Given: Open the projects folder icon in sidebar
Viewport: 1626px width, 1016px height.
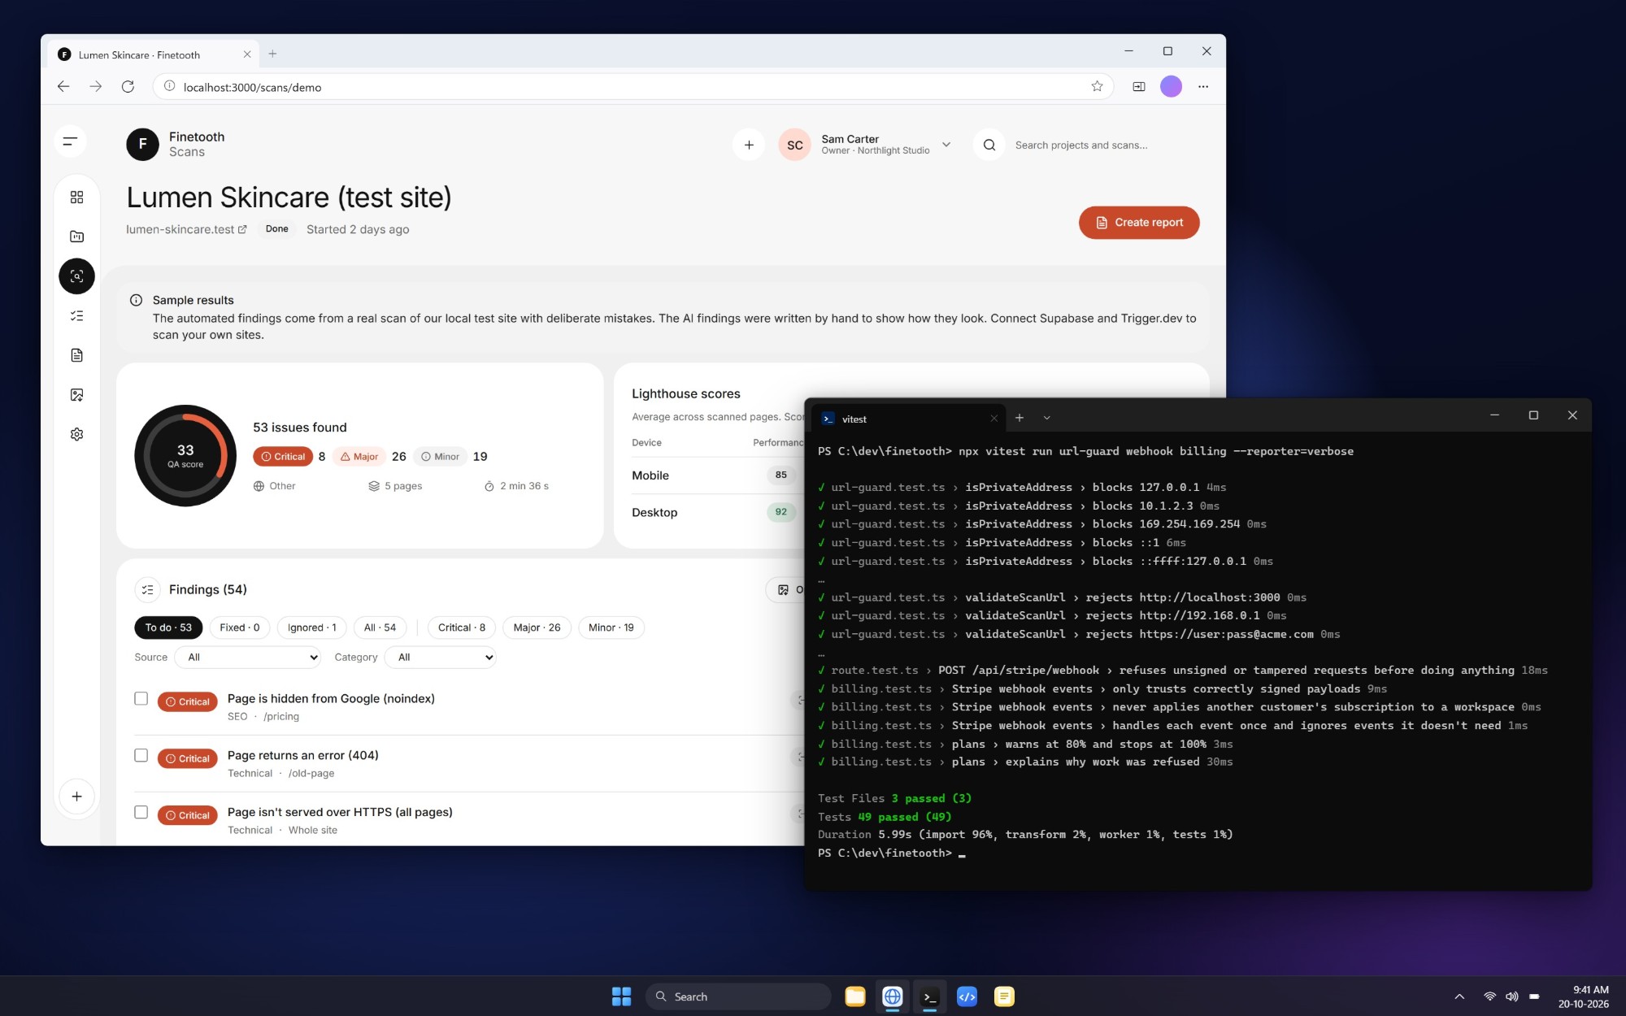Looking at the screenshot, I should click(x=76, y=237).
